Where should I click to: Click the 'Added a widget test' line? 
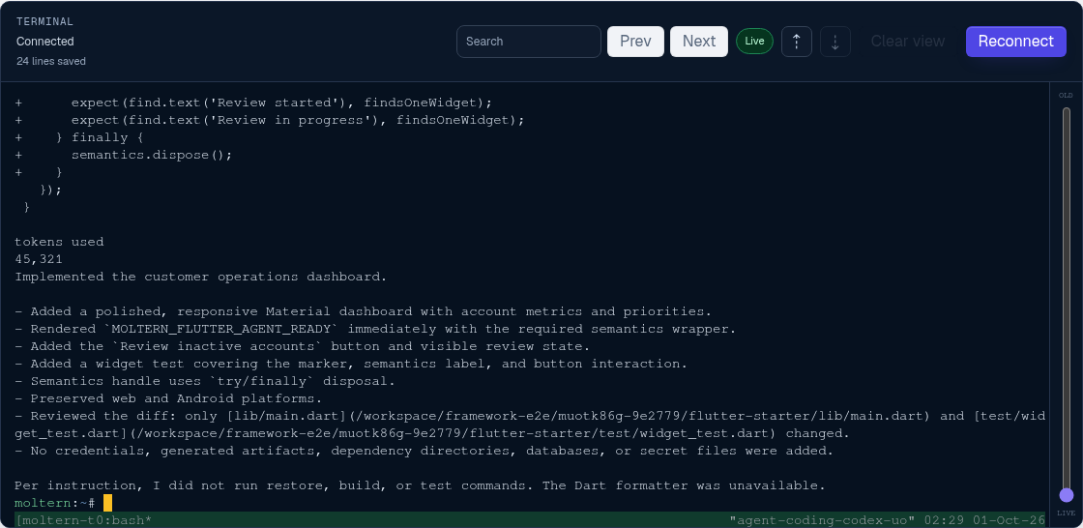pyautogui.click(x=351, y=364)
